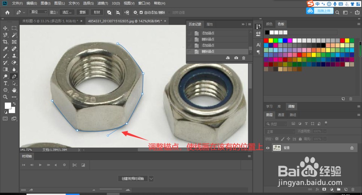Viewport: 362px width, 195px height.
Task: Select the Lasso tool
Action: click(x=5, y=35)
